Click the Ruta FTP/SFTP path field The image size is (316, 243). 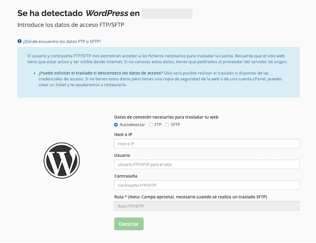click(x=207, y=206)
